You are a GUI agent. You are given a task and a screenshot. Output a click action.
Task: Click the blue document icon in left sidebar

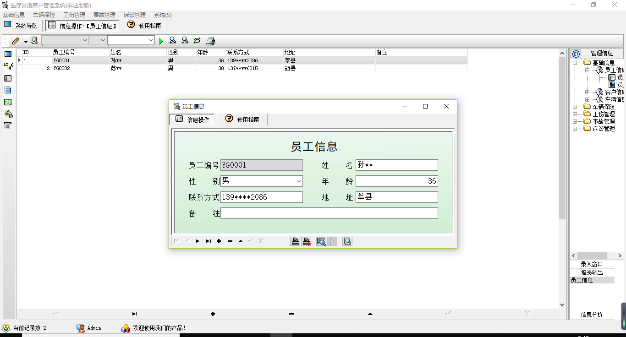[x=8, y=90]
